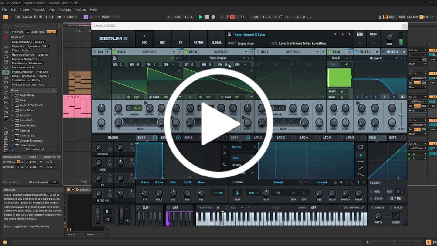Screen dimensions: 437x246
Task: Open the Major scale dropdown in Ableton's toolbar
Action: tap(110, 17)
